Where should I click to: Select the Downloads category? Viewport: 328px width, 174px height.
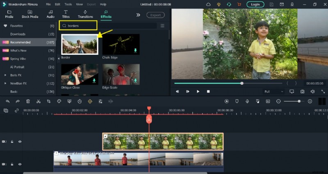click(28, 34)
